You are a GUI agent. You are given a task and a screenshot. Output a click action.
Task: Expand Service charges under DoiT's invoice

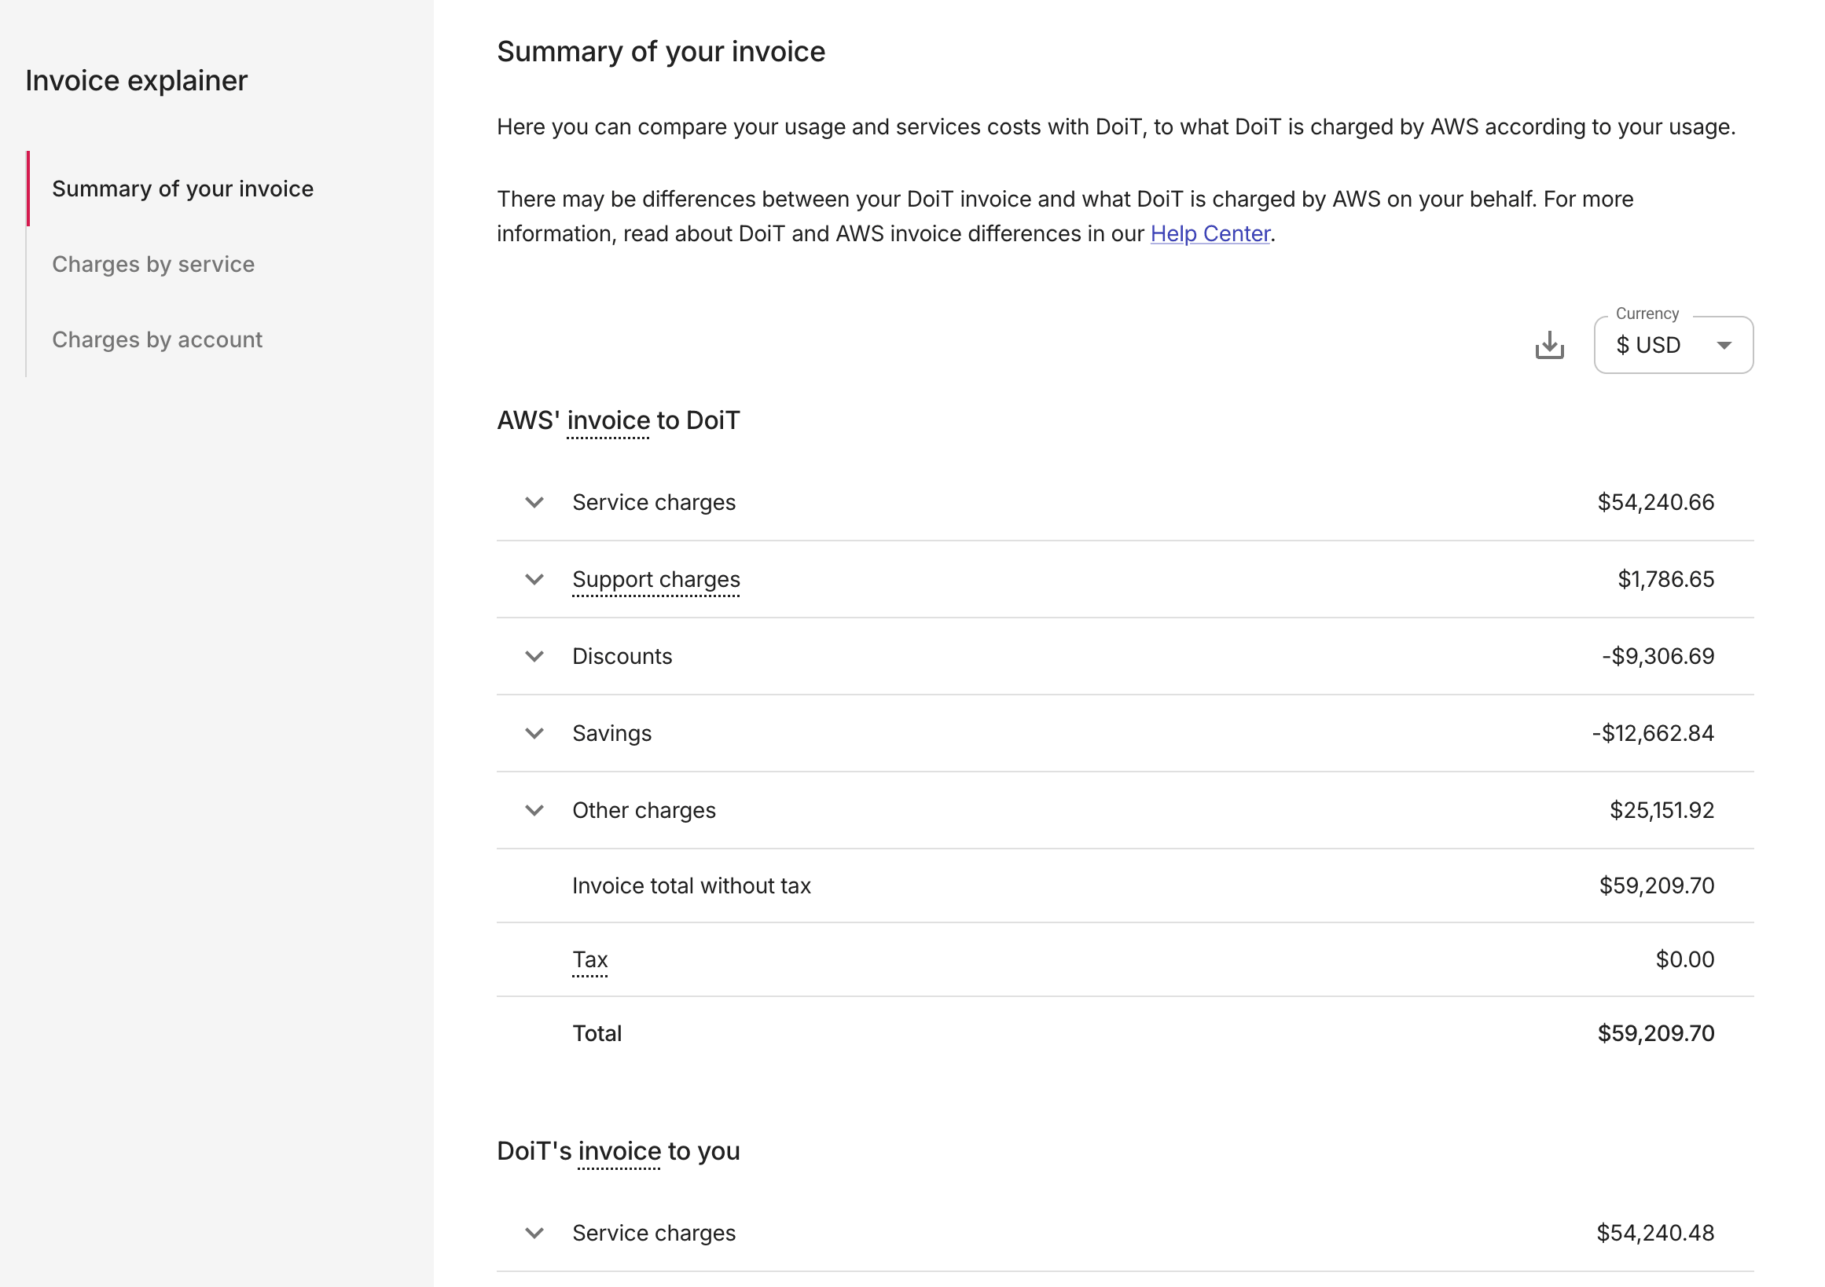click(534, 1233)
